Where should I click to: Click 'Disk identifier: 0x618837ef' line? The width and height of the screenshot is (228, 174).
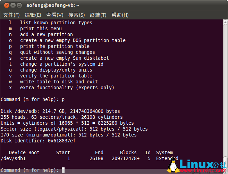pyautogui.click(x=38, y=141)
